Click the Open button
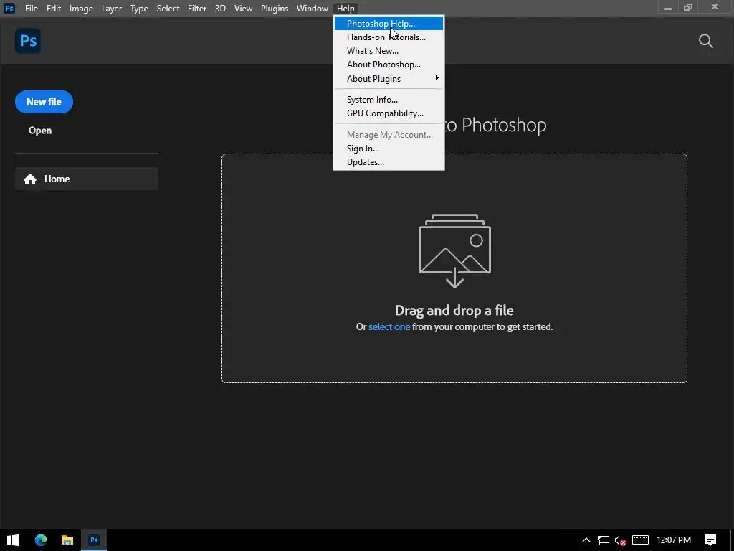 coord(40,131)
